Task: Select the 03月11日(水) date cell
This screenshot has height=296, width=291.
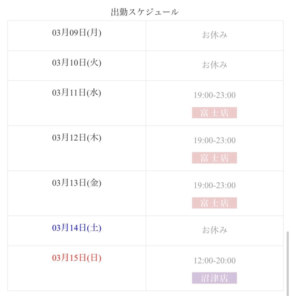Action: 77,93
